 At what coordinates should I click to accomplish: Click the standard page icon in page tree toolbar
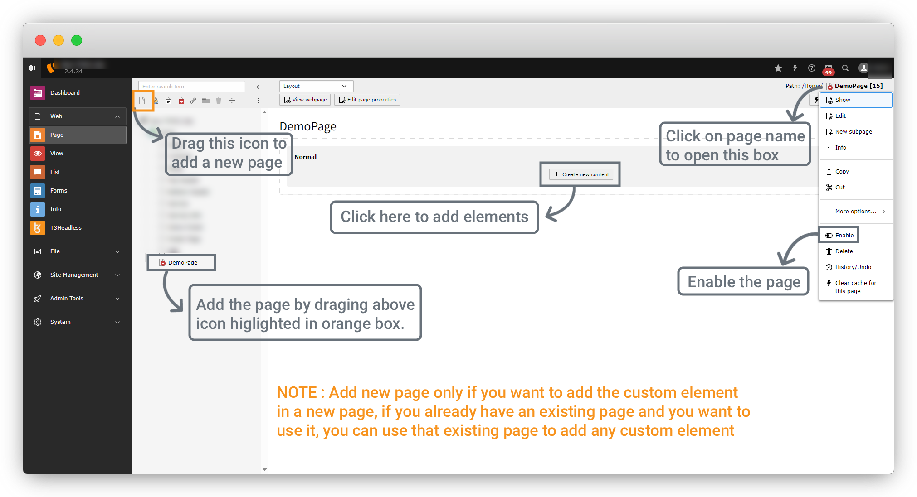tap(142, 101)
